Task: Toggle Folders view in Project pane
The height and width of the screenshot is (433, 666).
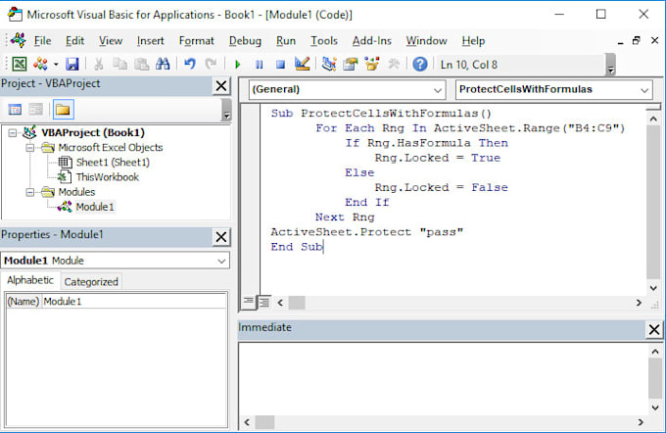Action: 63,110
